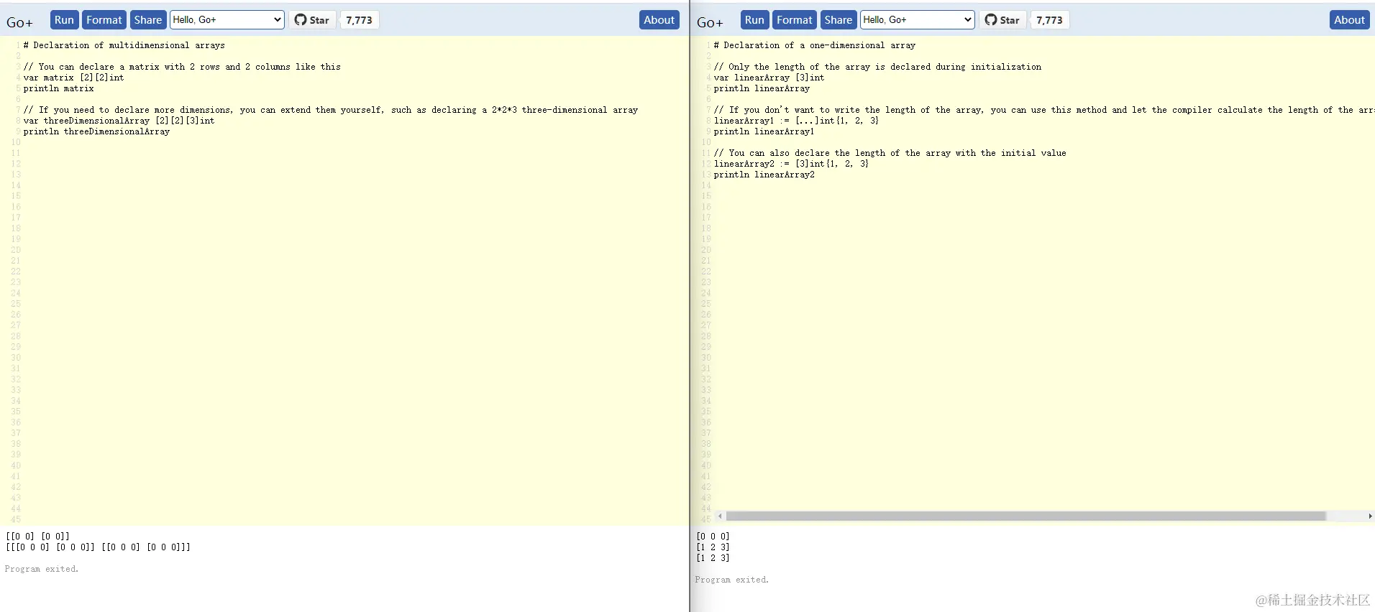
Task: Click line 'println matrix'
Action: [58, 88]
